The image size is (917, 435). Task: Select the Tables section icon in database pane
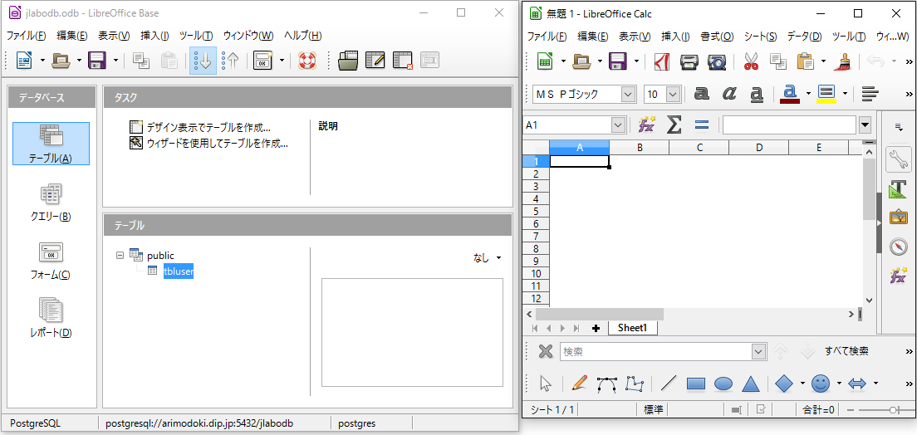coord(51,144)
